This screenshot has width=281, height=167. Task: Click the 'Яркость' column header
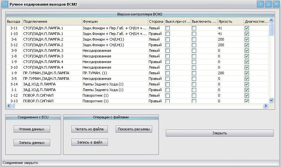coord(230,21)
